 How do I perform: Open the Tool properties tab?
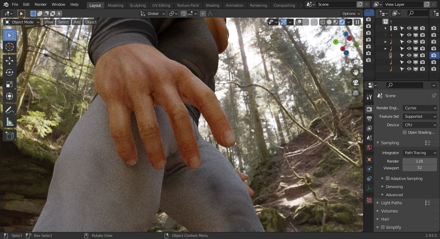click(369, 97)
